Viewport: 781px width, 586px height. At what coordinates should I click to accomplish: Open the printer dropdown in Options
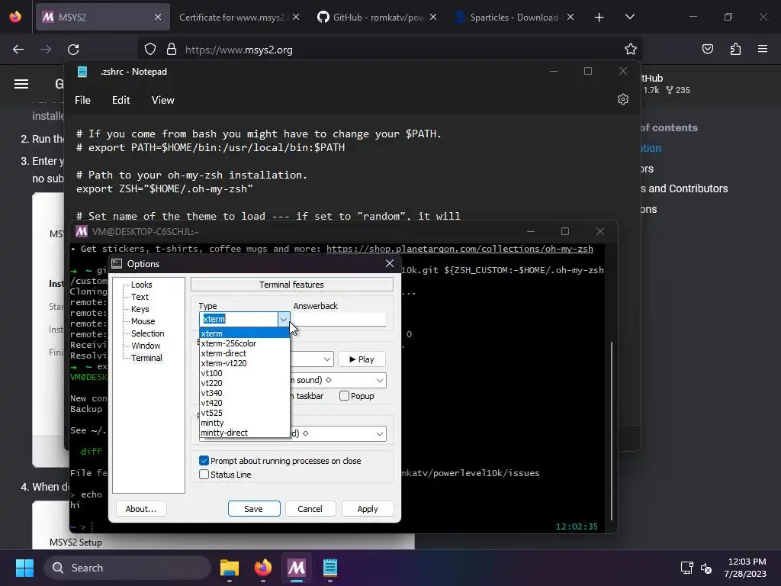click(x=380, y=433)
